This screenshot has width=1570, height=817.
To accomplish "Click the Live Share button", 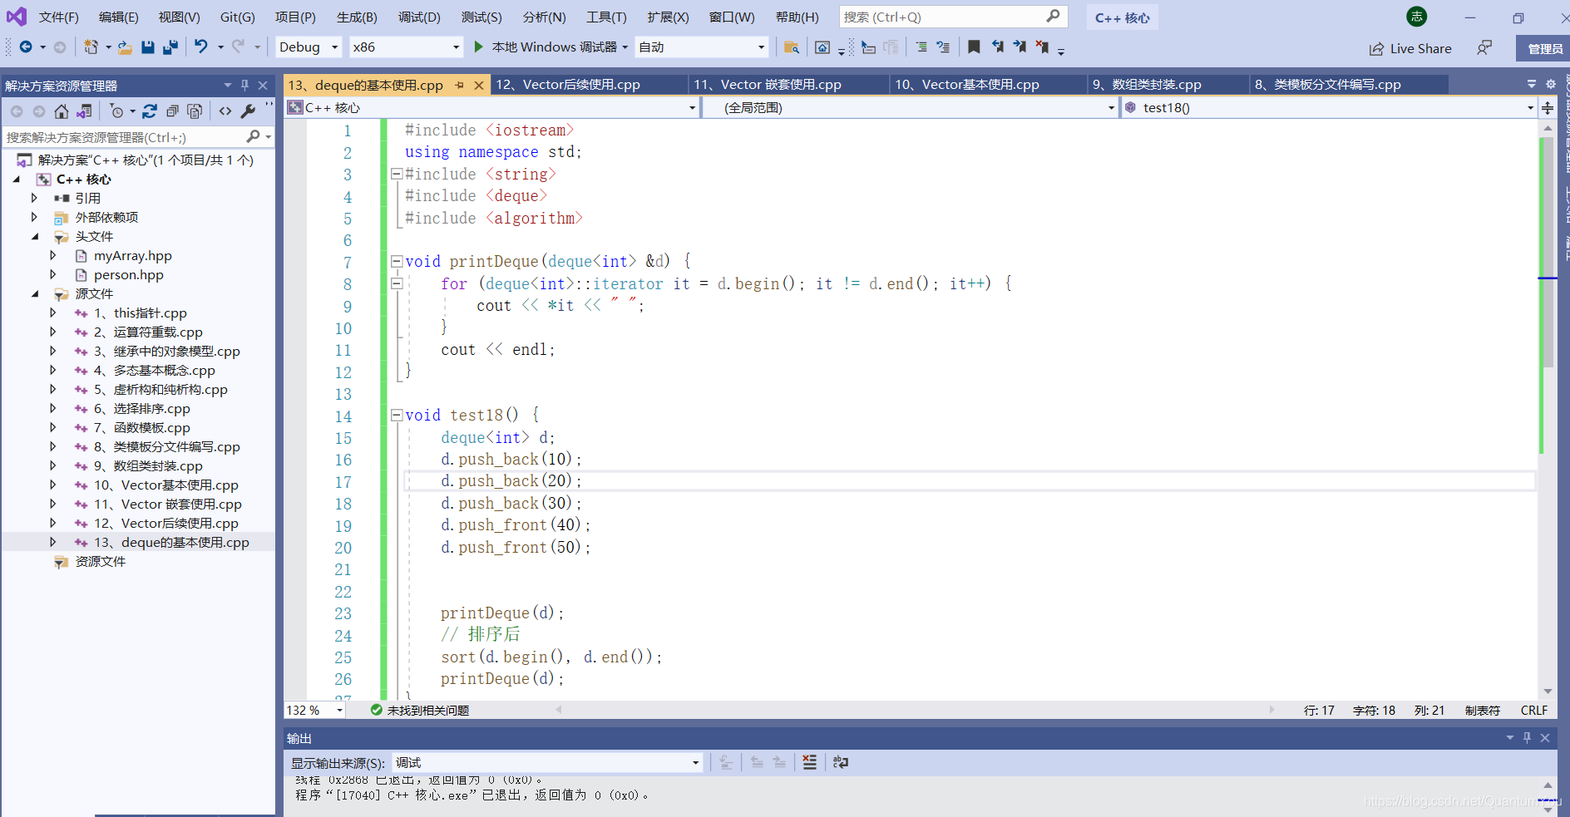I will point(1410,48).
